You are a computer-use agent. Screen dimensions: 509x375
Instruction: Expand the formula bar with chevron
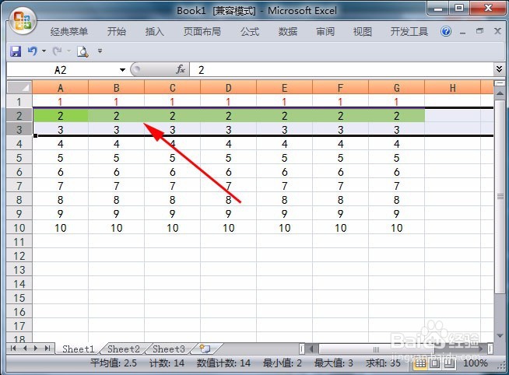[x=499, y=68]
